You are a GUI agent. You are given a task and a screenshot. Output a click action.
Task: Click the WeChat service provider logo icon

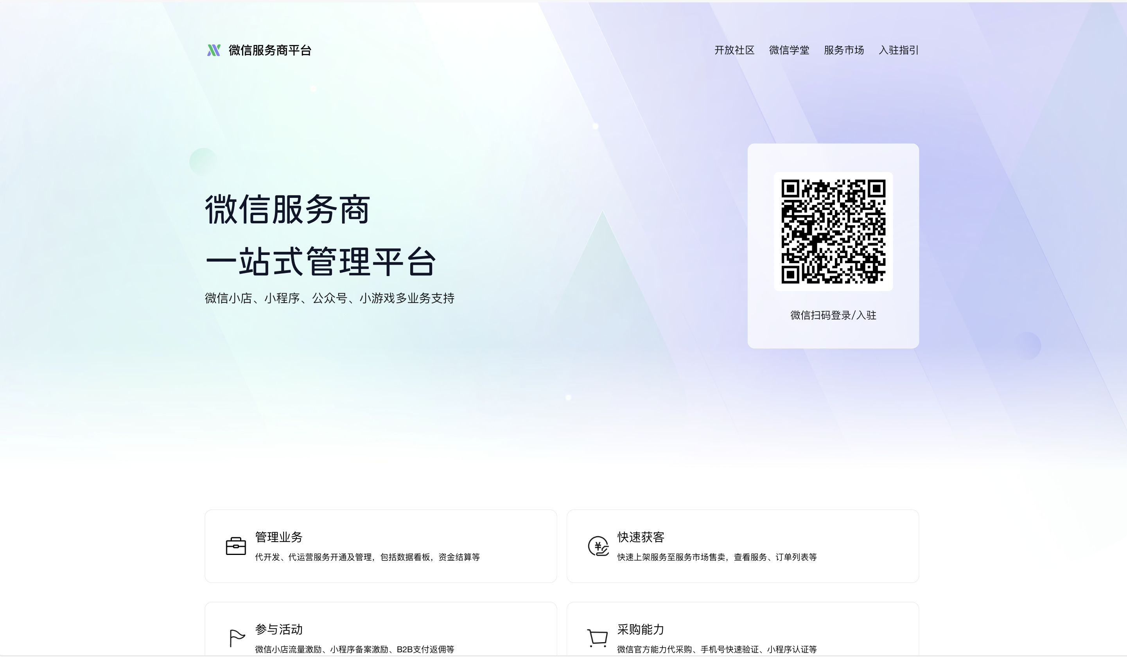click(214, 50)
